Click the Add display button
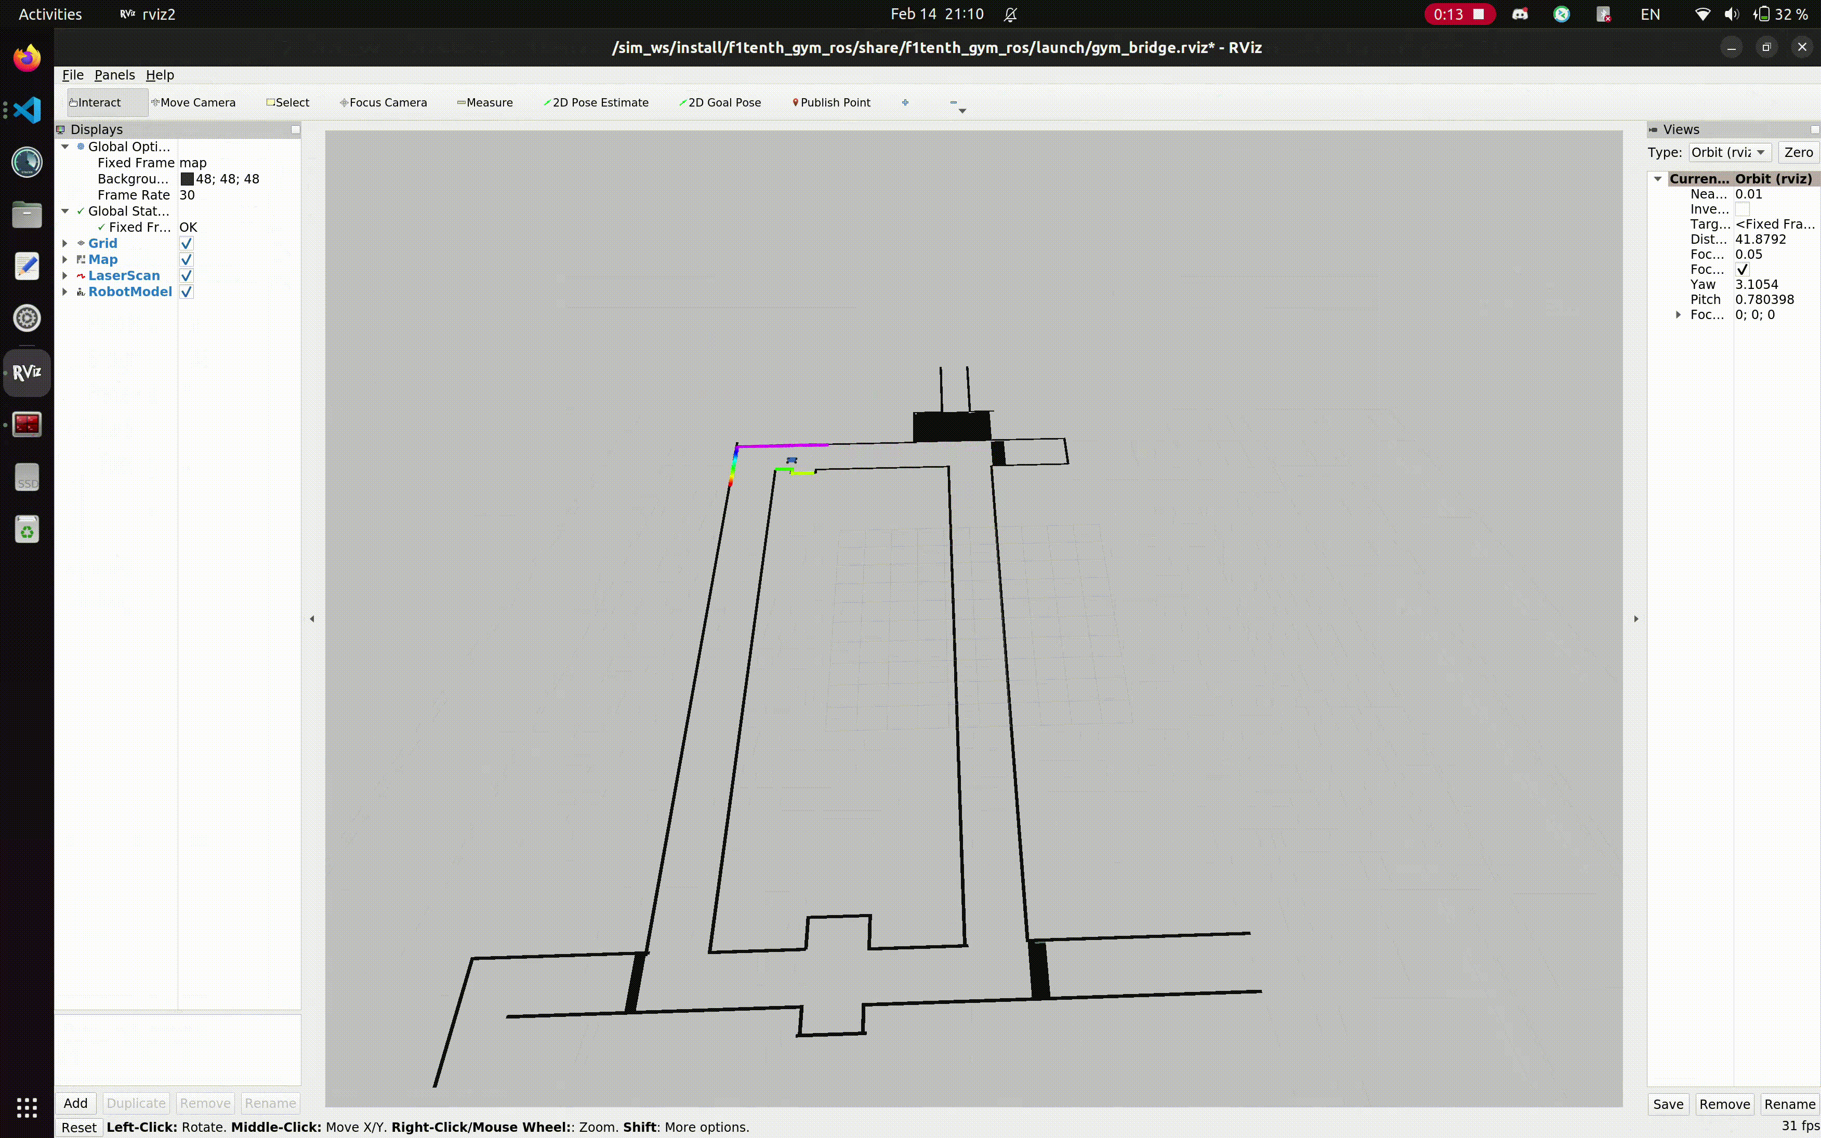Screen dimensions: 1821x1138 [75, 1103]
